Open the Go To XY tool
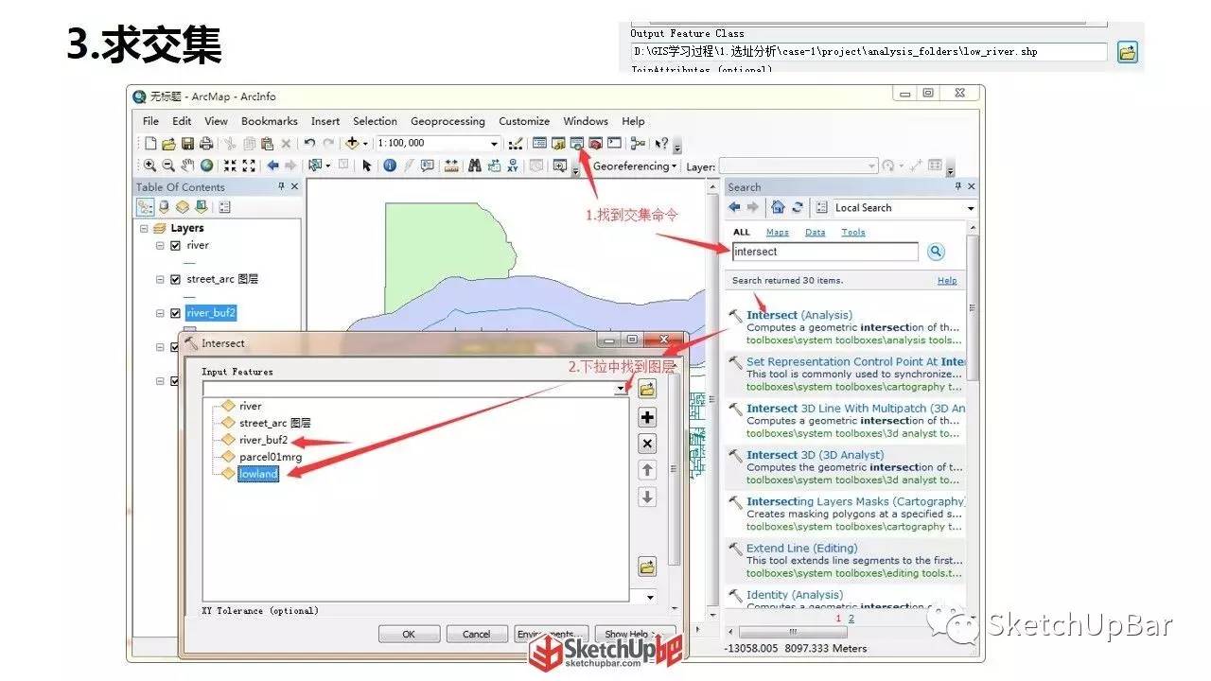Viewport: 1211px width, 681px height. pyautogui.click(x=513, y=166)
